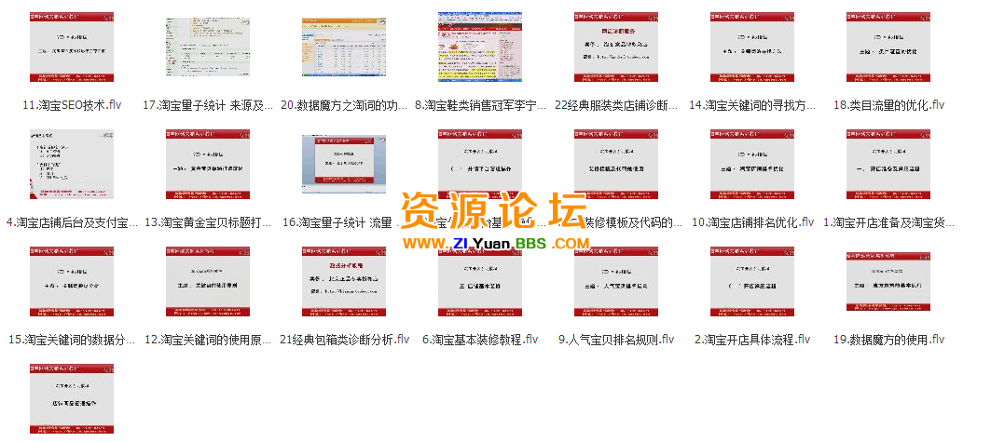Screen dimensions: 991x442
Task: Select thumbnail of 1.淘宝开店准备及淘宝货 video
Action: [888, 164]
